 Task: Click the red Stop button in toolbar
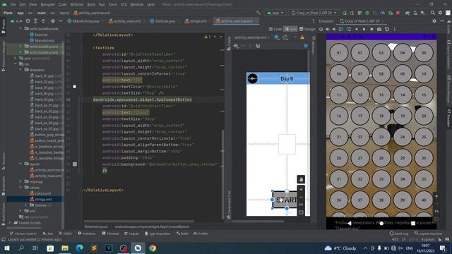(x=398, y=13)
